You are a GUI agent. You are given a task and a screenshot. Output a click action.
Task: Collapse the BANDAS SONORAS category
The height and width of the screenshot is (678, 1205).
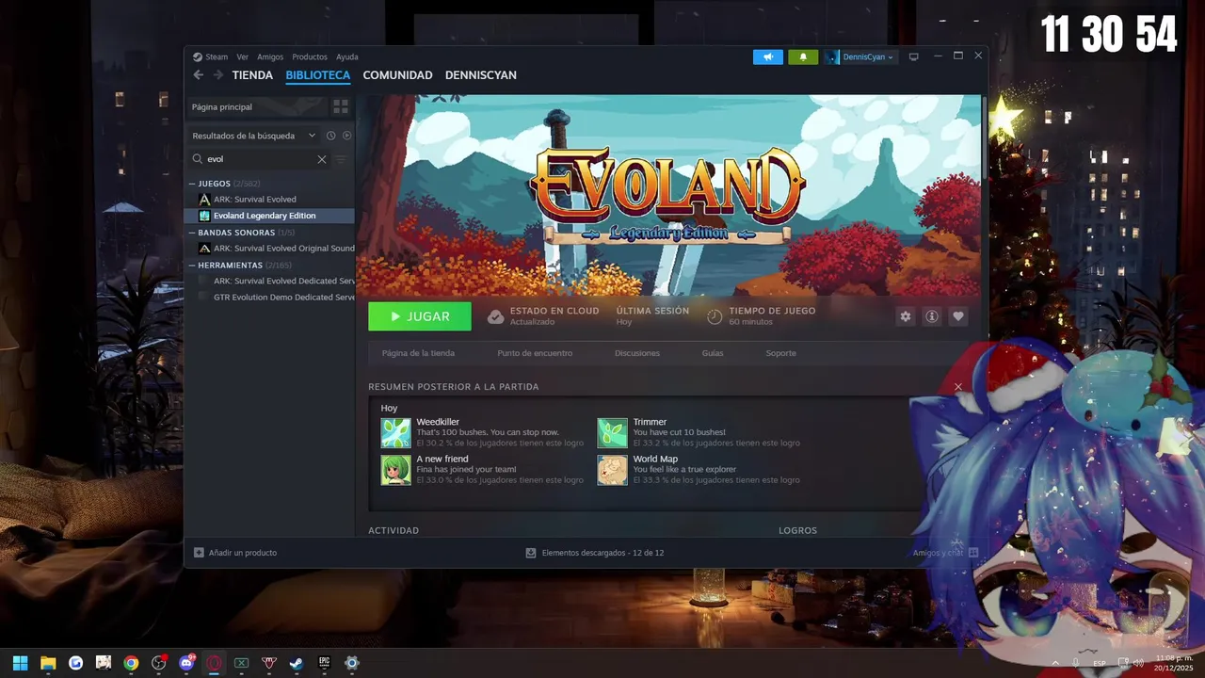[192, 233]
